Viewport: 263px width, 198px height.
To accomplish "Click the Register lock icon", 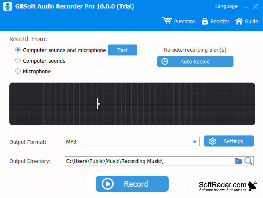I will pyautogui.click(x=205, y=21).
